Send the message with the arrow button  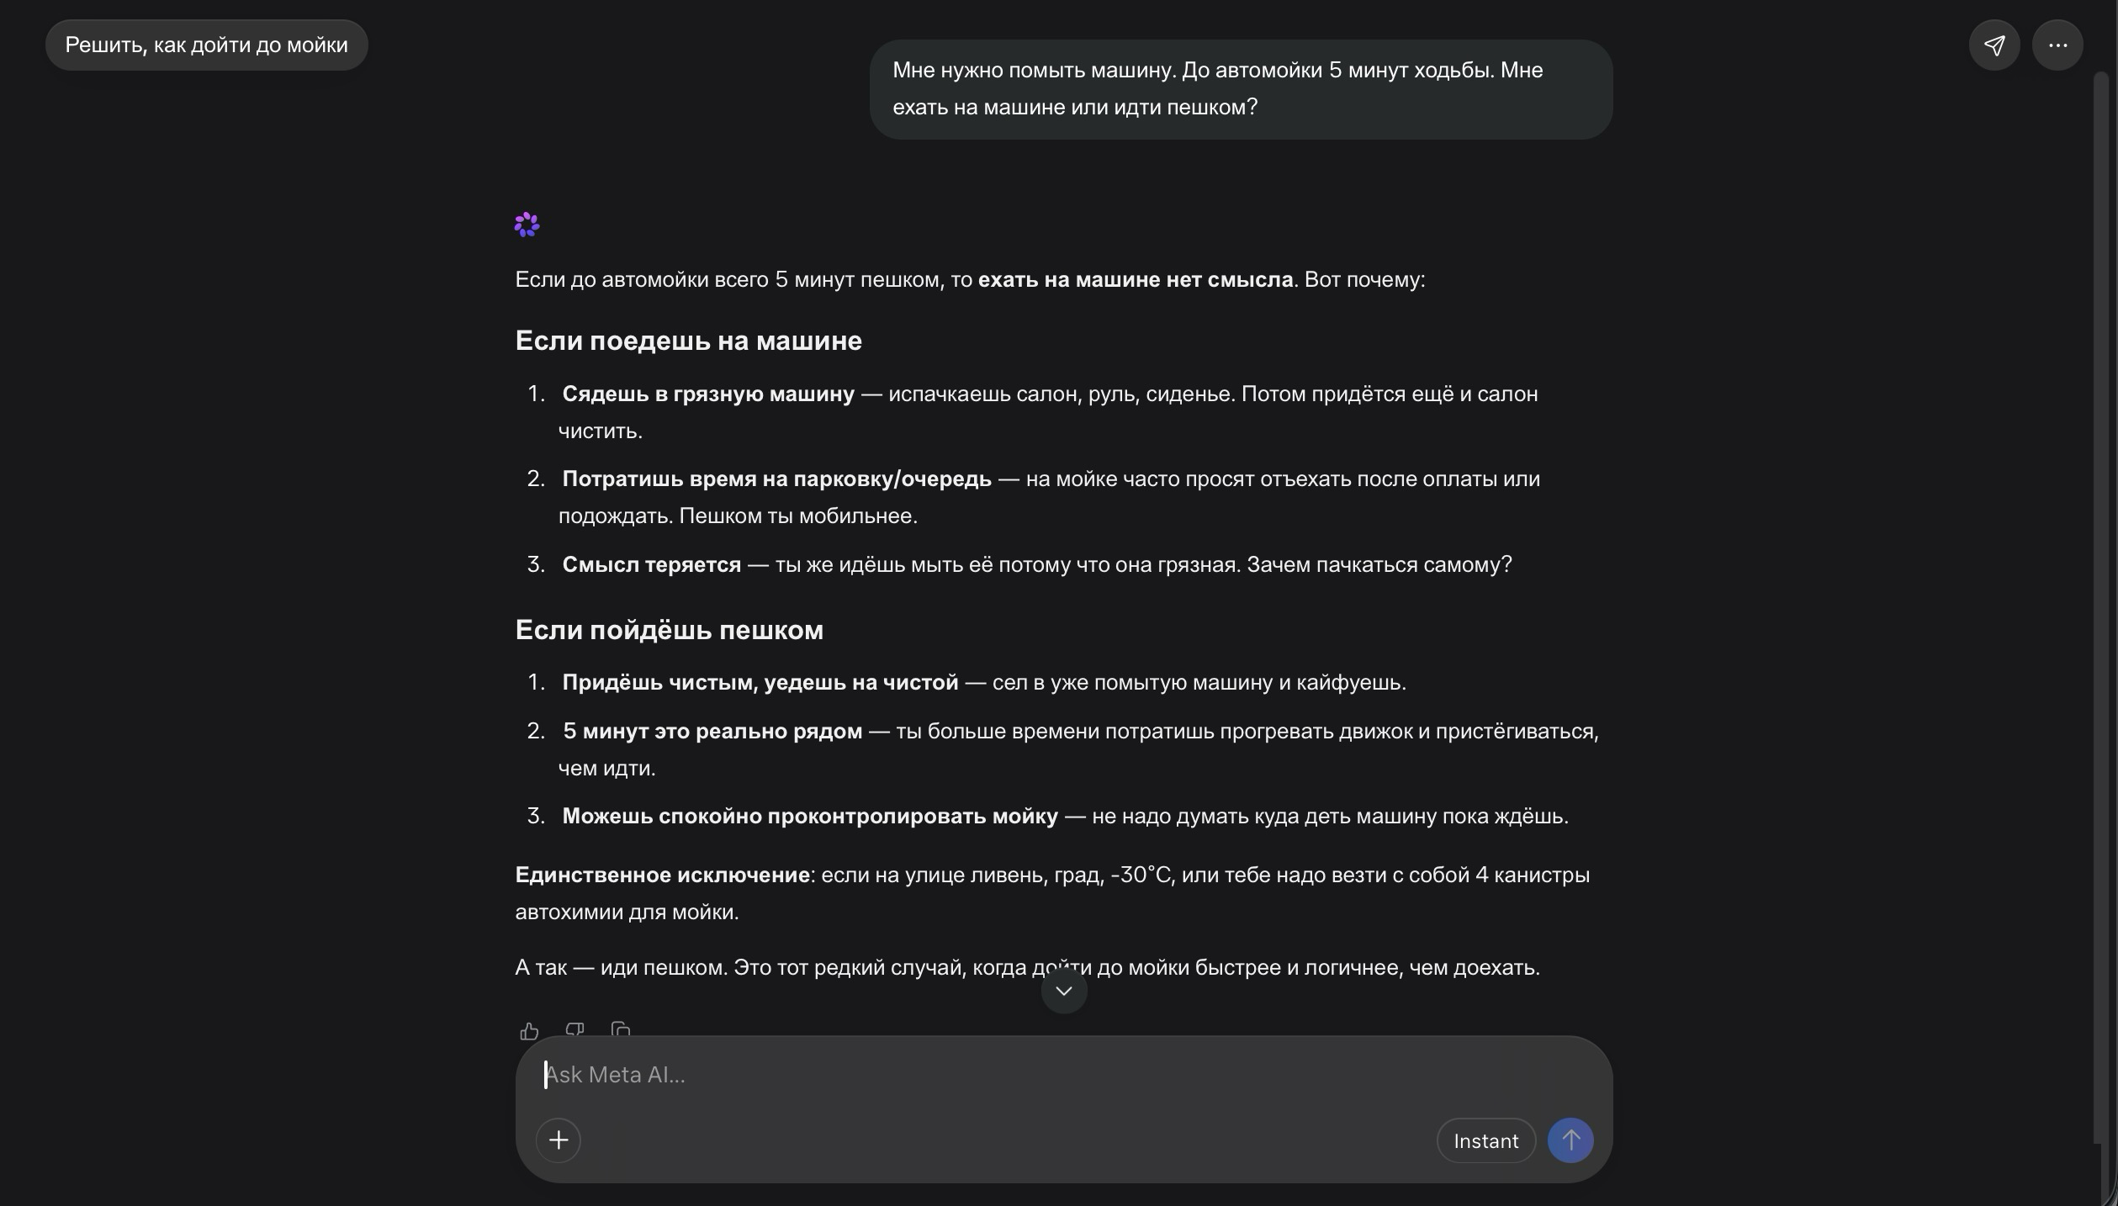click(x=1570, y=1140)
